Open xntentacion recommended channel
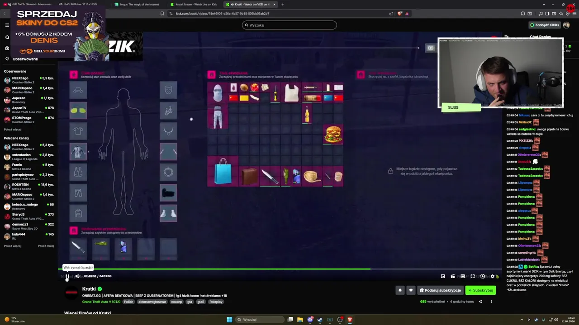 point(29,157)
